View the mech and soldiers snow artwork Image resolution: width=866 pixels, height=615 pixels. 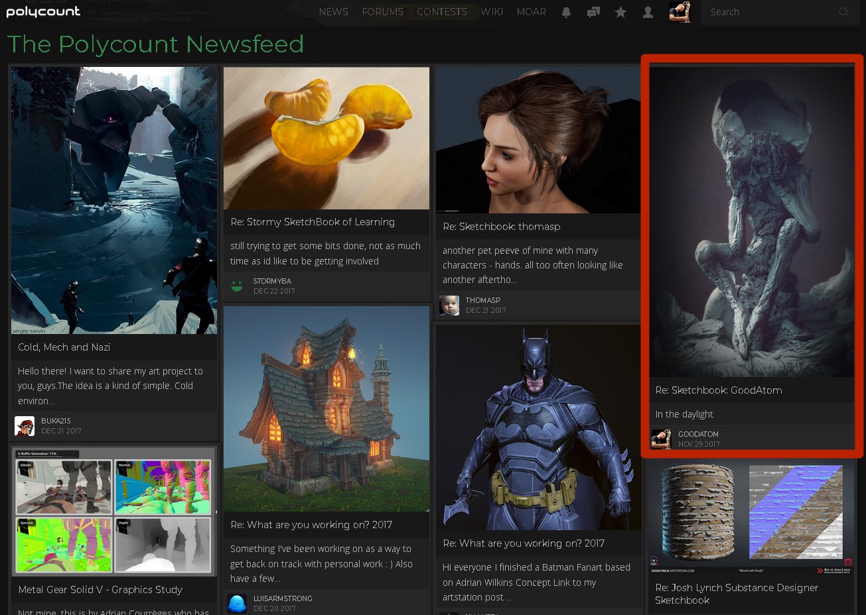[x=114, y=200]
